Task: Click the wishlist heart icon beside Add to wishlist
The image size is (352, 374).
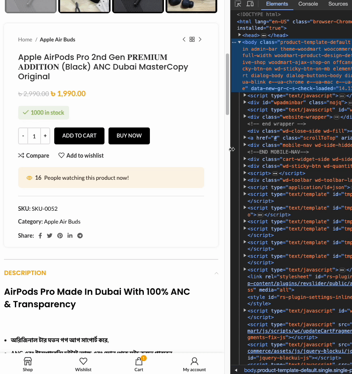Action: [61, 156]
